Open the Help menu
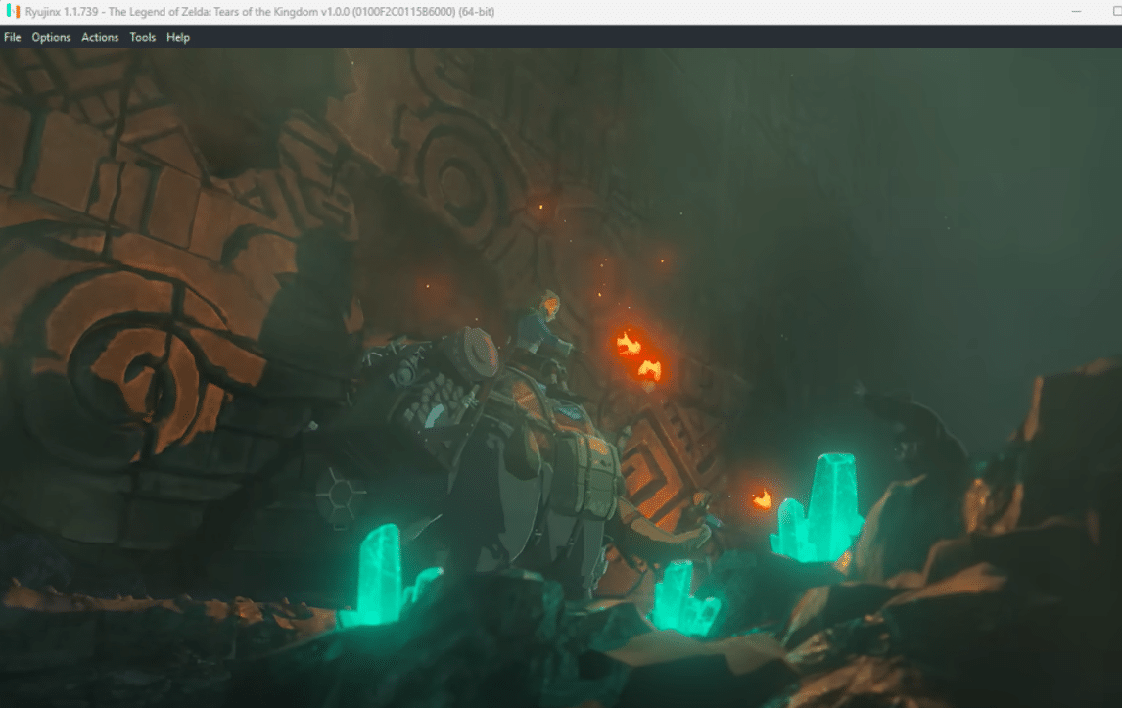The width and height of the screenshot is (1122, 708). click(x=178, y=37)
